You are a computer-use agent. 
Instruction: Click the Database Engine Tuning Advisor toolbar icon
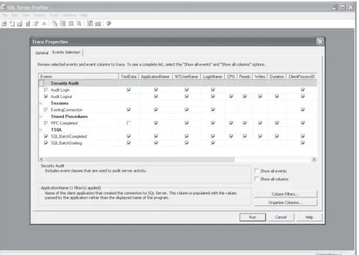(90, 24)
